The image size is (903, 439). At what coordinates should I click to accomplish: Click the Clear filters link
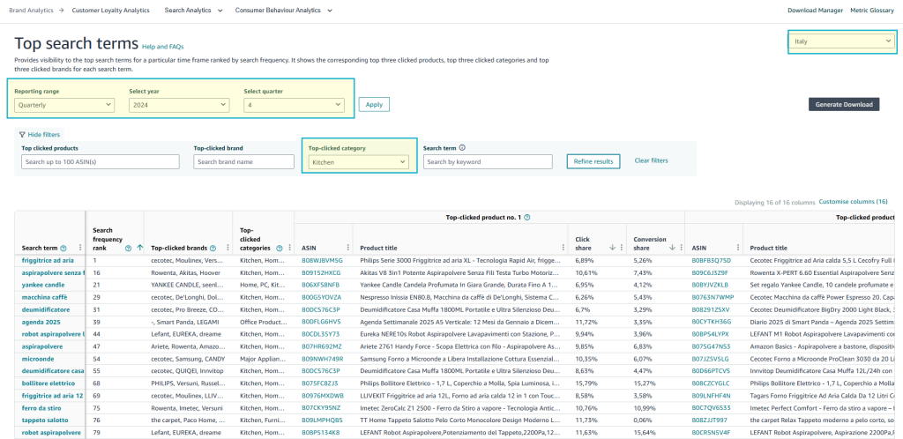point(651,160)
